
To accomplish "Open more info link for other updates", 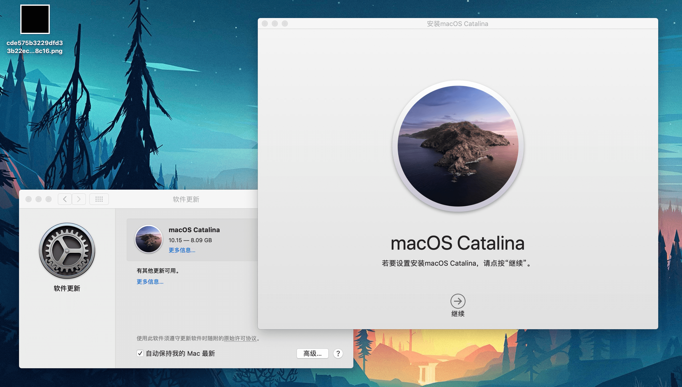I will [150, 281].
